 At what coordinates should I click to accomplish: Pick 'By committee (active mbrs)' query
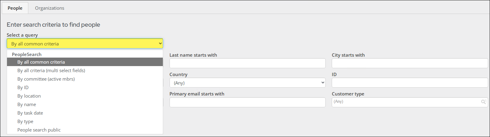(x=46, y=79)
